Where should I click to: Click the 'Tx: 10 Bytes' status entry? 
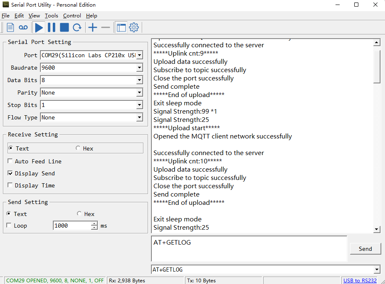pyautogui.click(x=201, y=281)
